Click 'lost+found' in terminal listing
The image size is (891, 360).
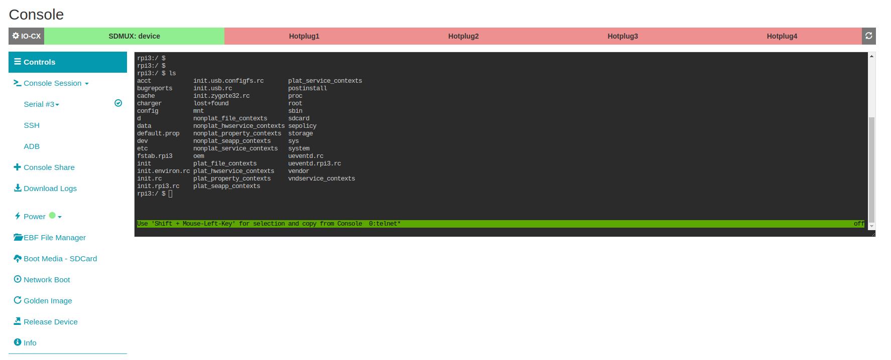pyautogui.click(x=211, y=103)
